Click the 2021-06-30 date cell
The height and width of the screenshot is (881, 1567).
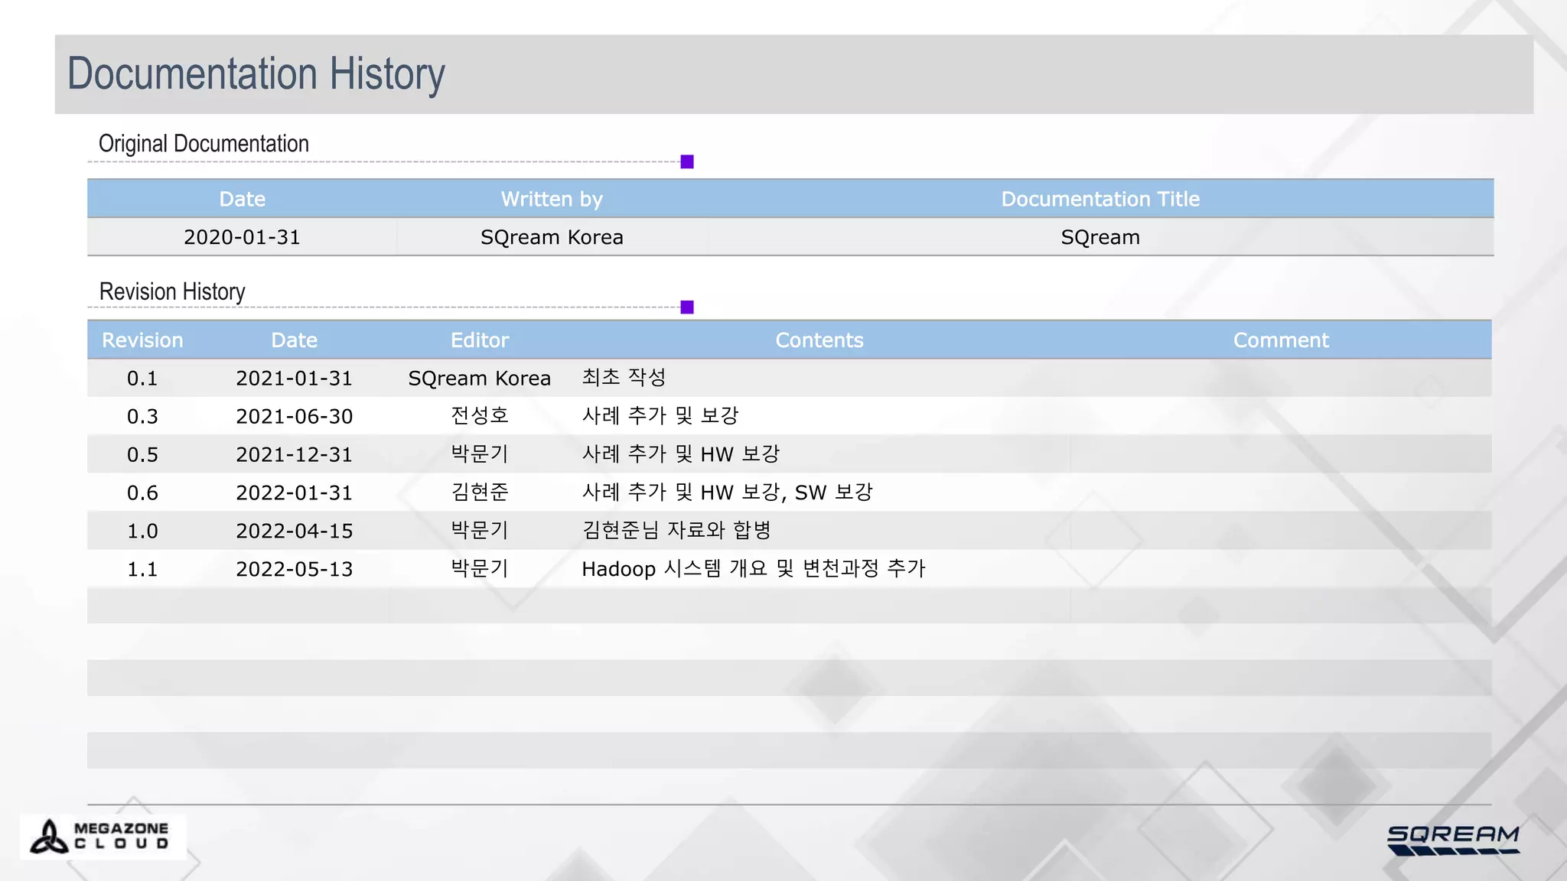coord(294,417)
